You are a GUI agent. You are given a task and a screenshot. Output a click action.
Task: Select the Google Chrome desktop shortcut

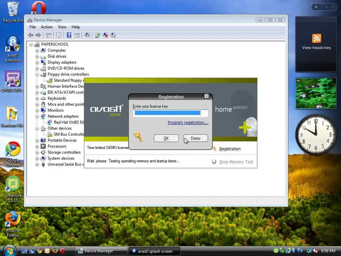(x=13, y=154)
